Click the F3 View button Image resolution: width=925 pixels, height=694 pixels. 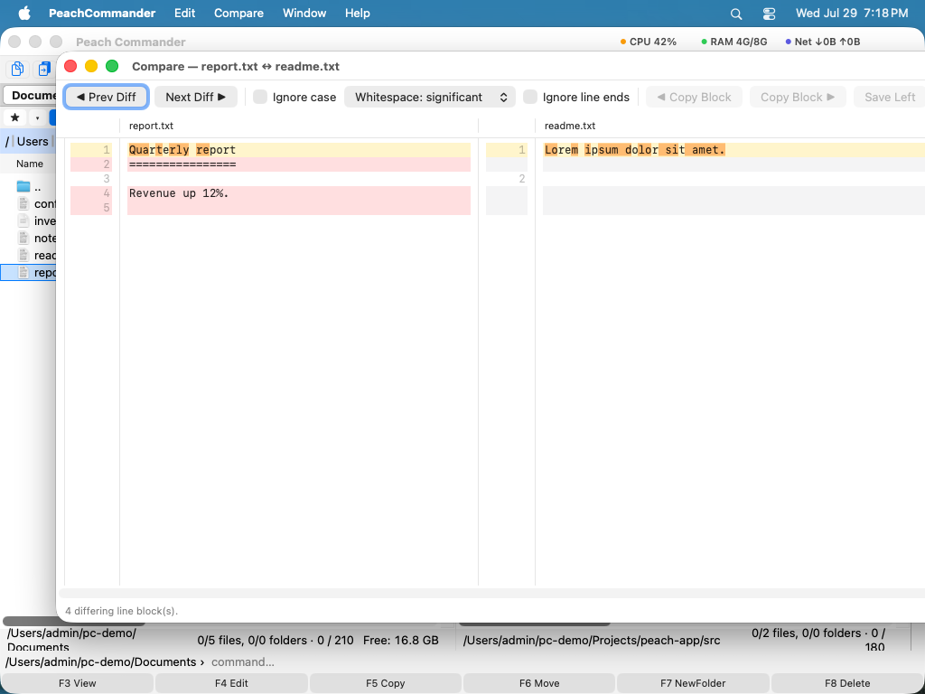pyautogui.click(x=78, y=683)
